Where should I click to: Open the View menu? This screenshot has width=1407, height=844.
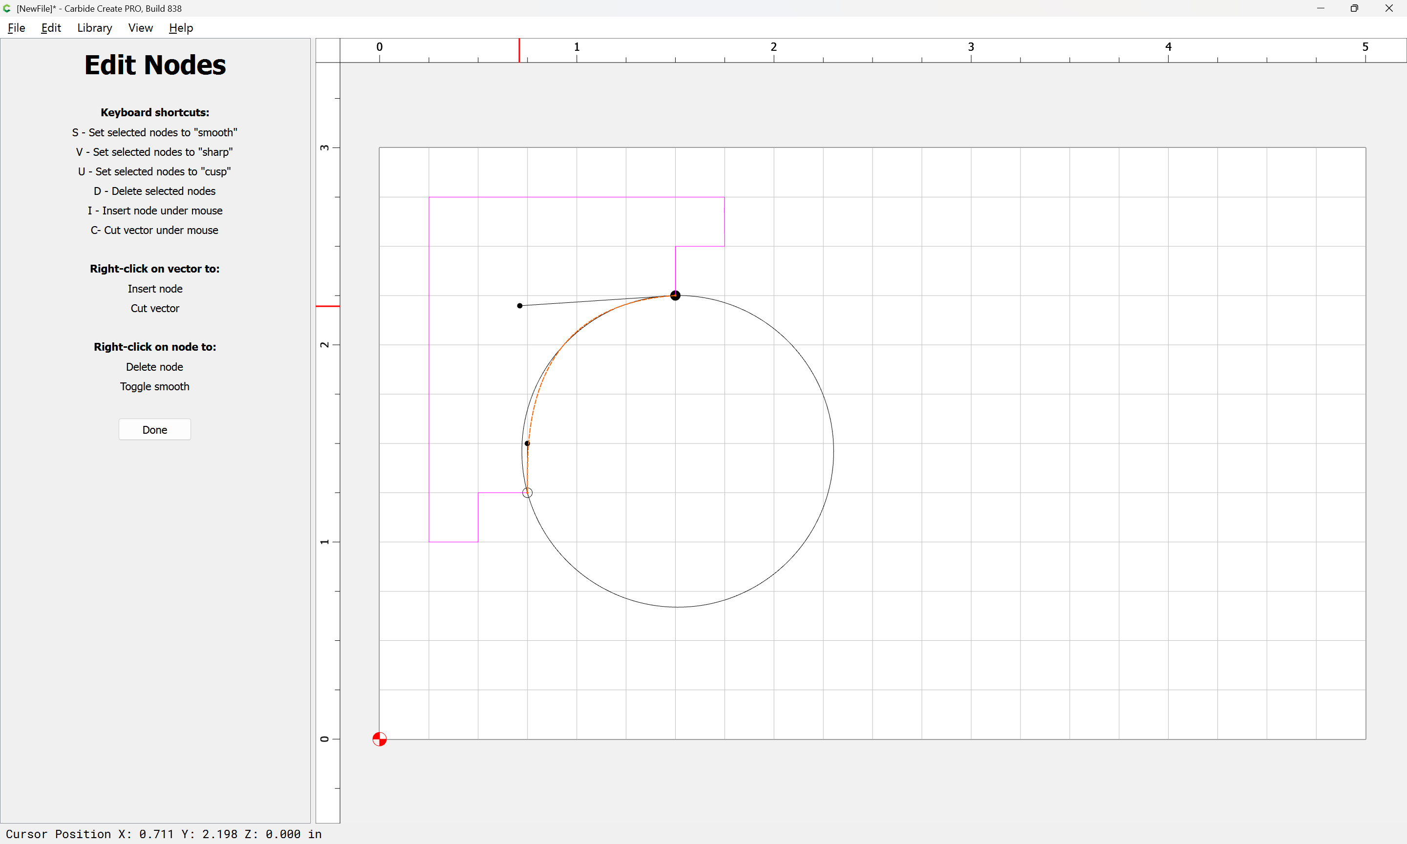pos(140,28)
